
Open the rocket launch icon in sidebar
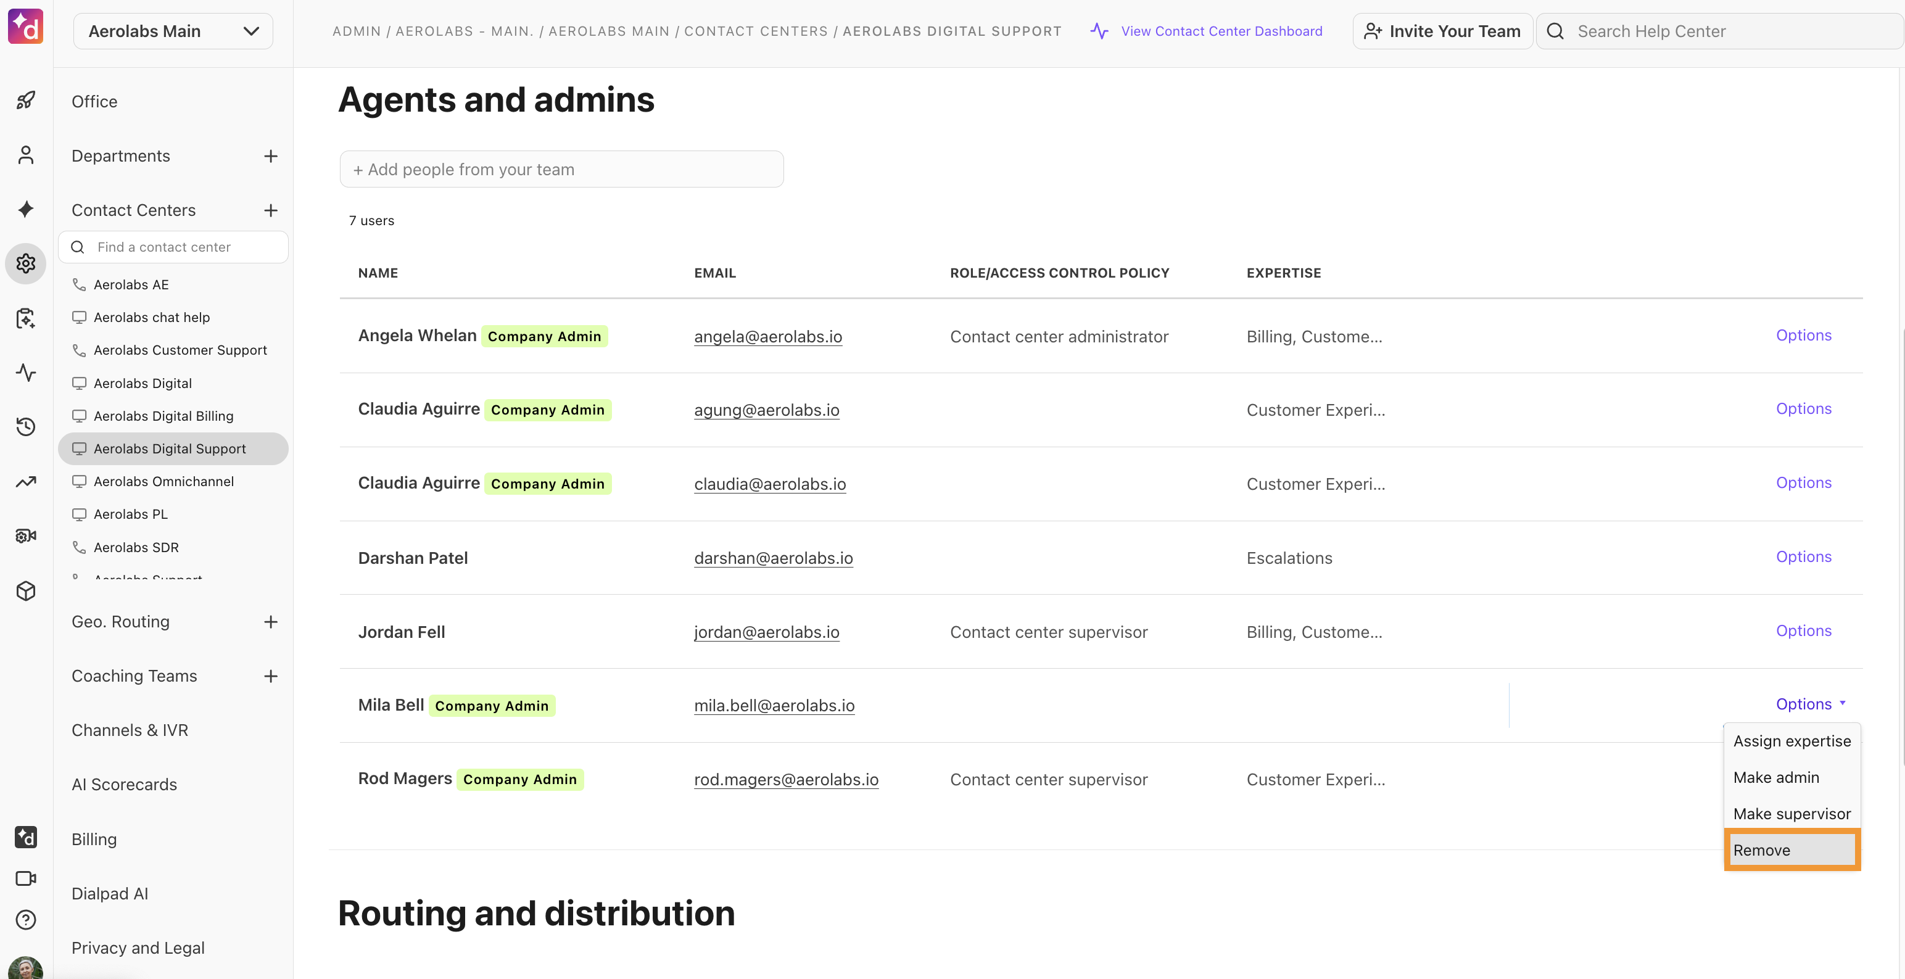point(26,100)
